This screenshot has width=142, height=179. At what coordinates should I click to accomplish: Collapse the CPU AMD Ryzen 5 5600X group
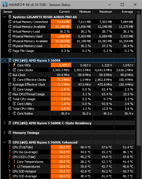(5, 60)
